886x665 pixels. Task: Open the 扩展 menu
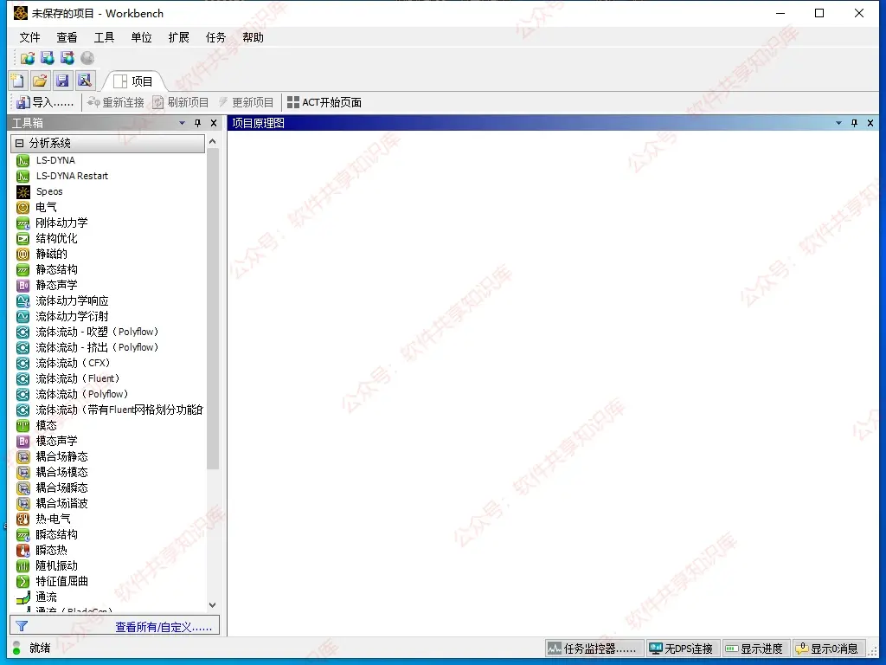pyautogui.click(x=178, y=37)
